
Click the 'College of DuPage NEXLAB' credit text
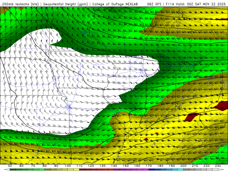pyautogui.click(x=115, y=4)
